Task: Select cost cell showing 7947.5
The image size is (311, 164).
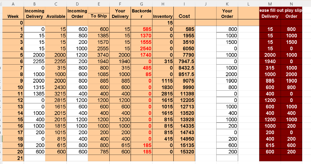Action: [184, 62]
